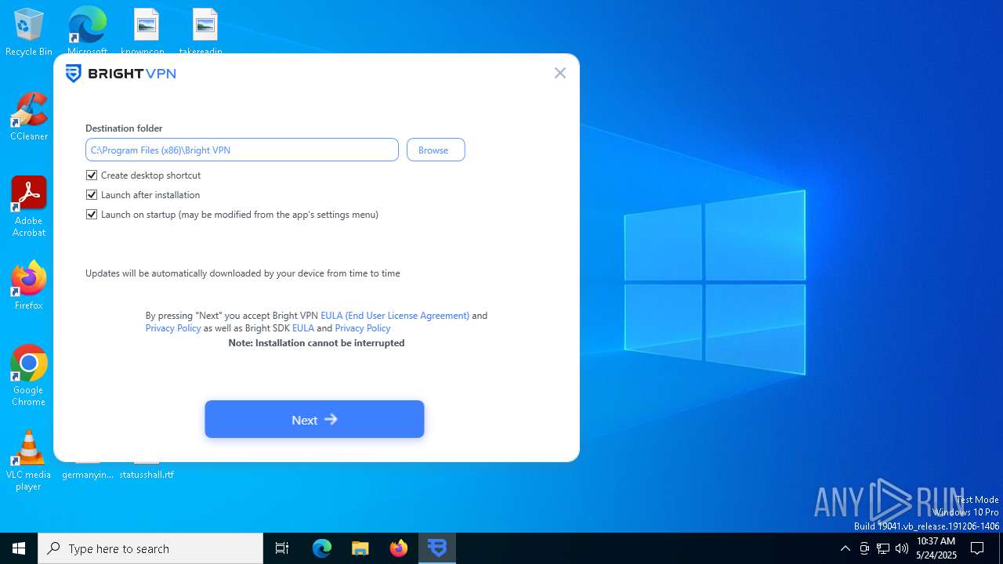Image resolution: width=1003 pixels, height=564 pixels.
Task: Select the CCleaner desktop shortcut
Action: tap(29, 117)
